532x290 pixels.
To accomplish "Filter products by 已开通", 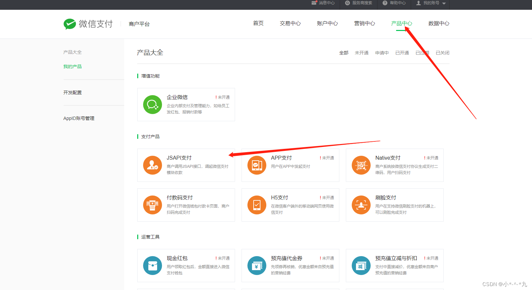I will pos(402,53).
